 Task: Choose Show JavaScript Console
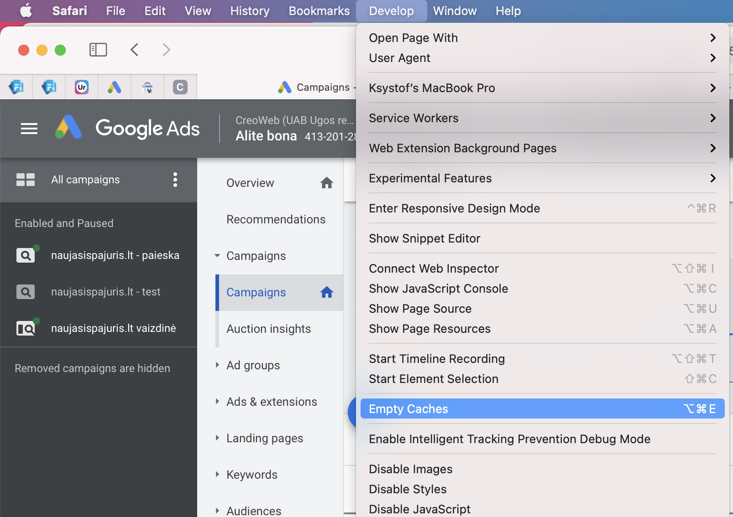(438, 289)
